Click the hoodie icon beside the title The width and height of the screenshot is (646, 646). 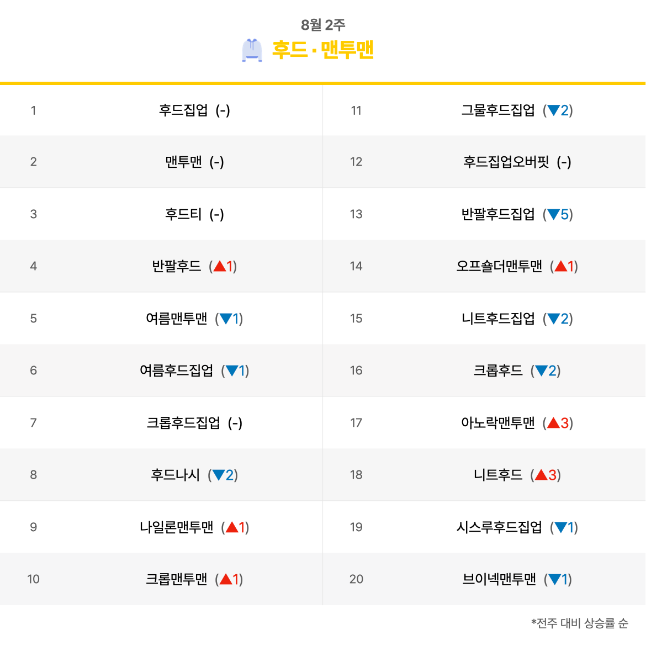click(x=252, y=50)
